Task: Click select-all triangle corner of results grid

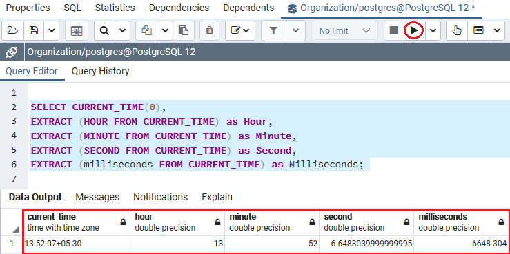Action: pos(16,230)
